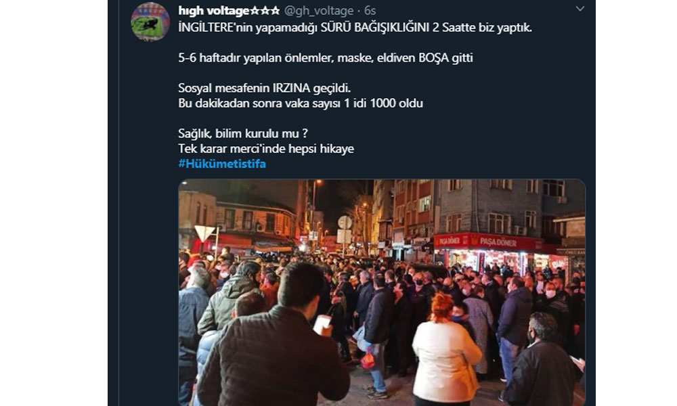Click 'Tek karar merci'inde hepsi hikaye' text
The image size is (677, 406).
click(x=266, y=148)
